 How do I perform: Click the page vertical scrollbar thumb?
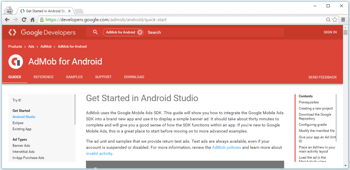pos(345,32)
